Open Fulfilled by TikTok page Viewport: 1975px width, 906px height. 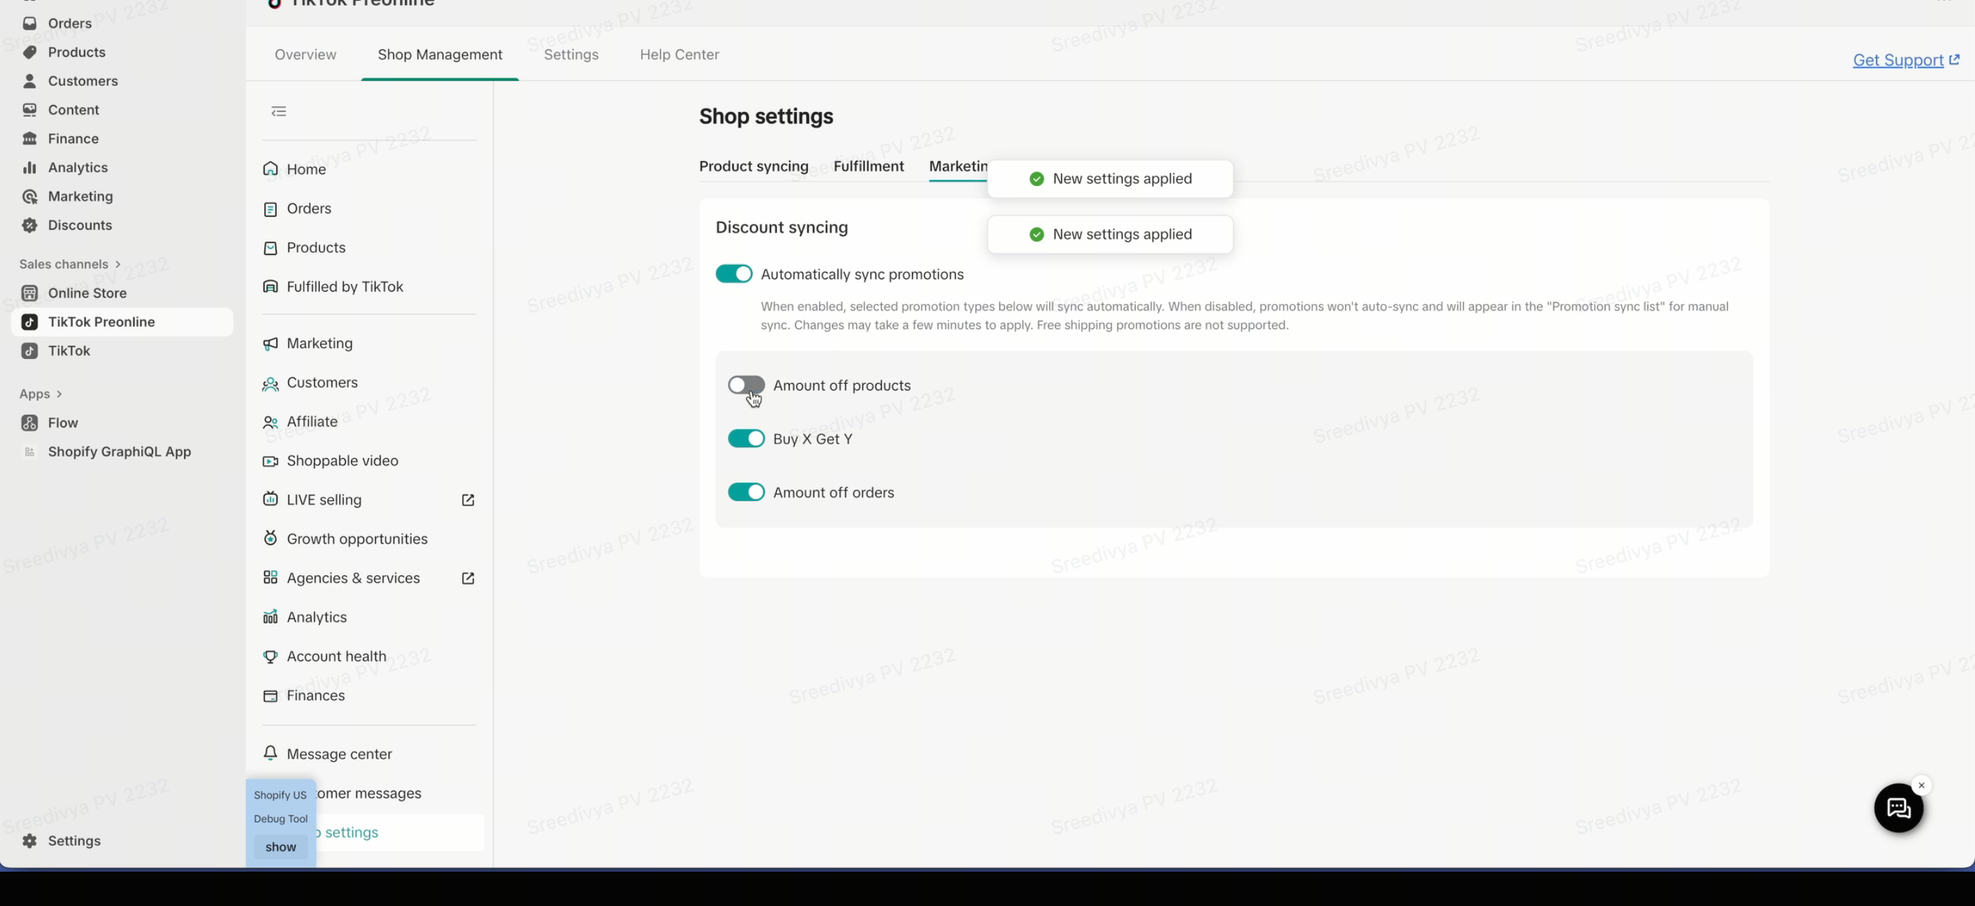[344, 287]
